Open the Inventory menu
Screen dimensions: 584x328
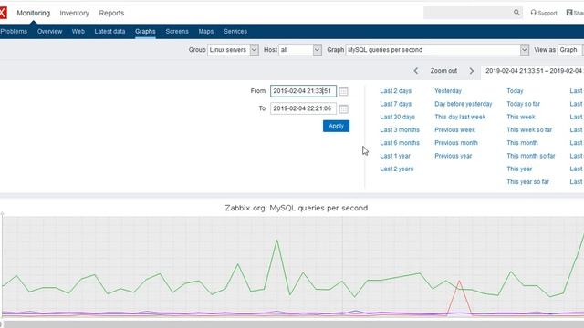(x=74, y=13)
